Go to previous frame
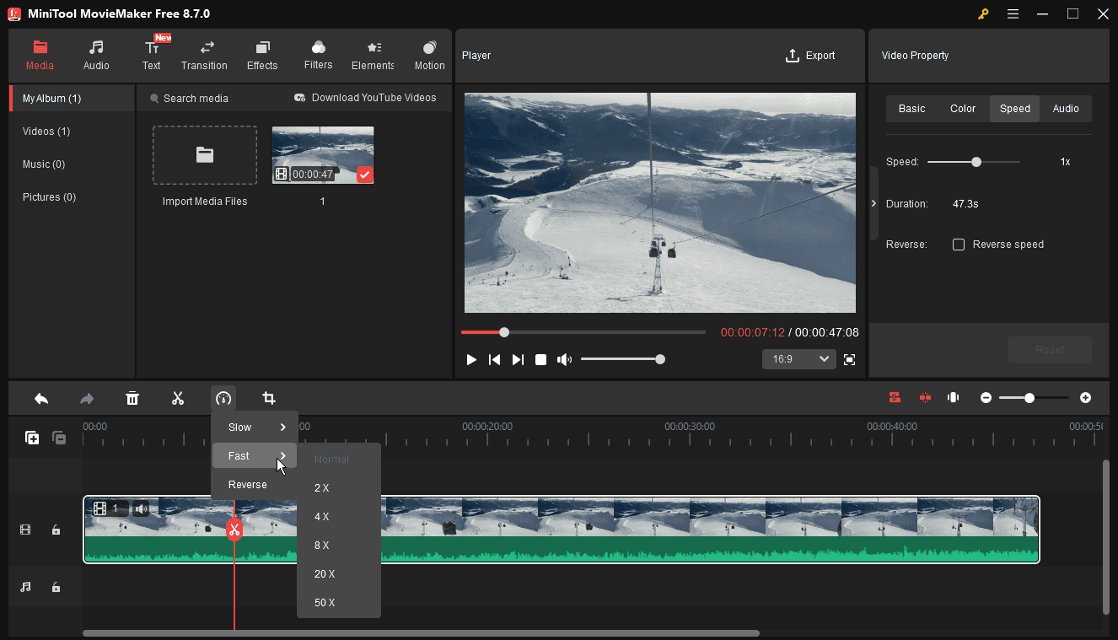Screen dimensions: 1118x640 click(x=495, y=360)
